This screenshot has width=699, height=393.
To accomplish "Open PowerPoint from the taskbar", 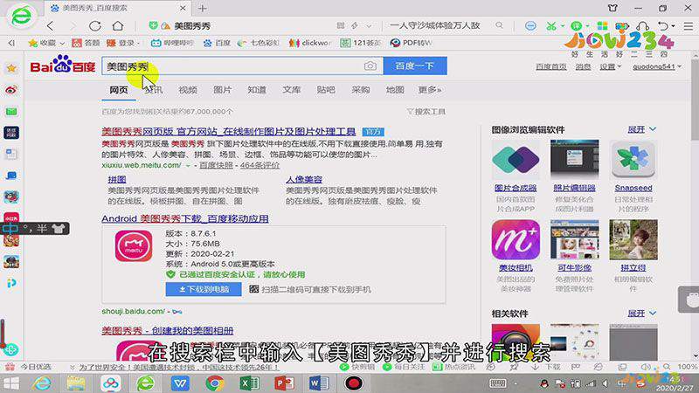I will pyautogui.click(x=285, y=383).
